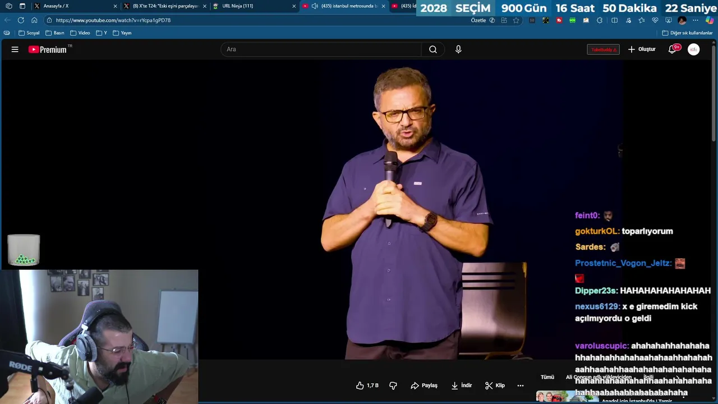
Task: Like the video with thumbs up
Action: click(367, 385)
